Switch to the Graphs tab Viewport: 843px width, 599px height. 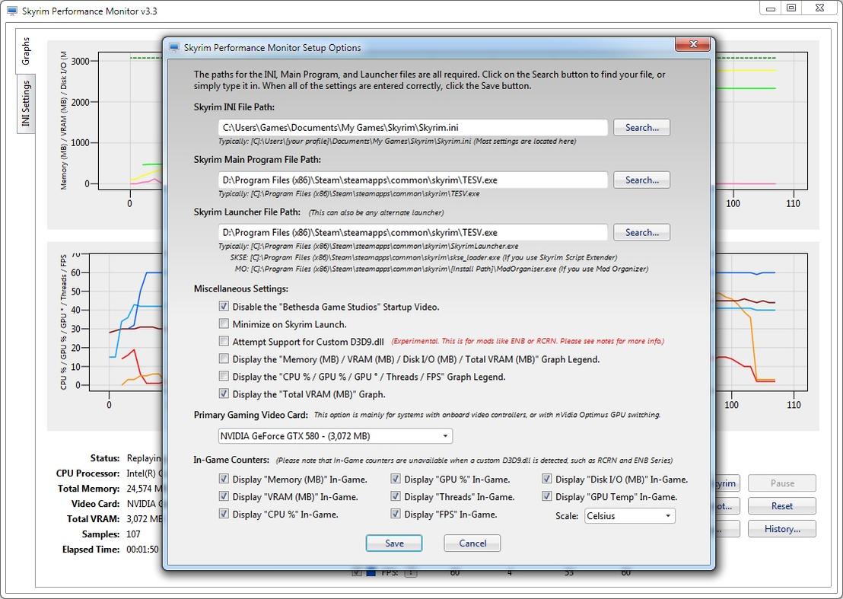pyautogui.click(x=25, y=52)
